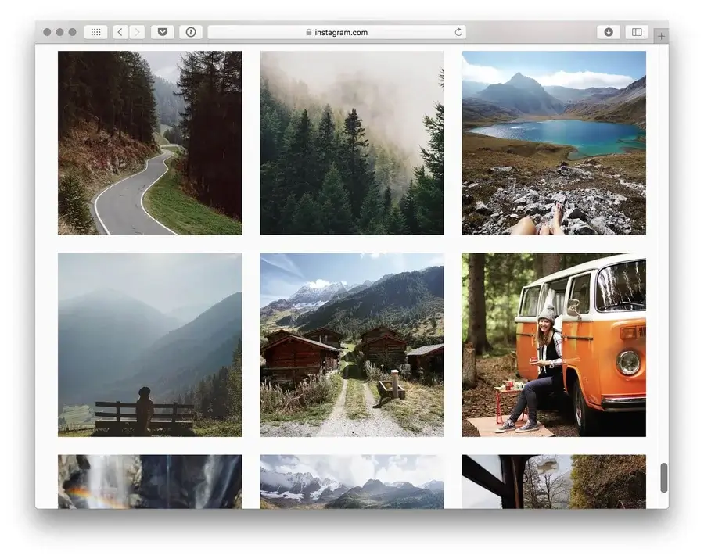704x559 pixels.
Task: Open the Top Sites grid button
Action: coord(95,32)
